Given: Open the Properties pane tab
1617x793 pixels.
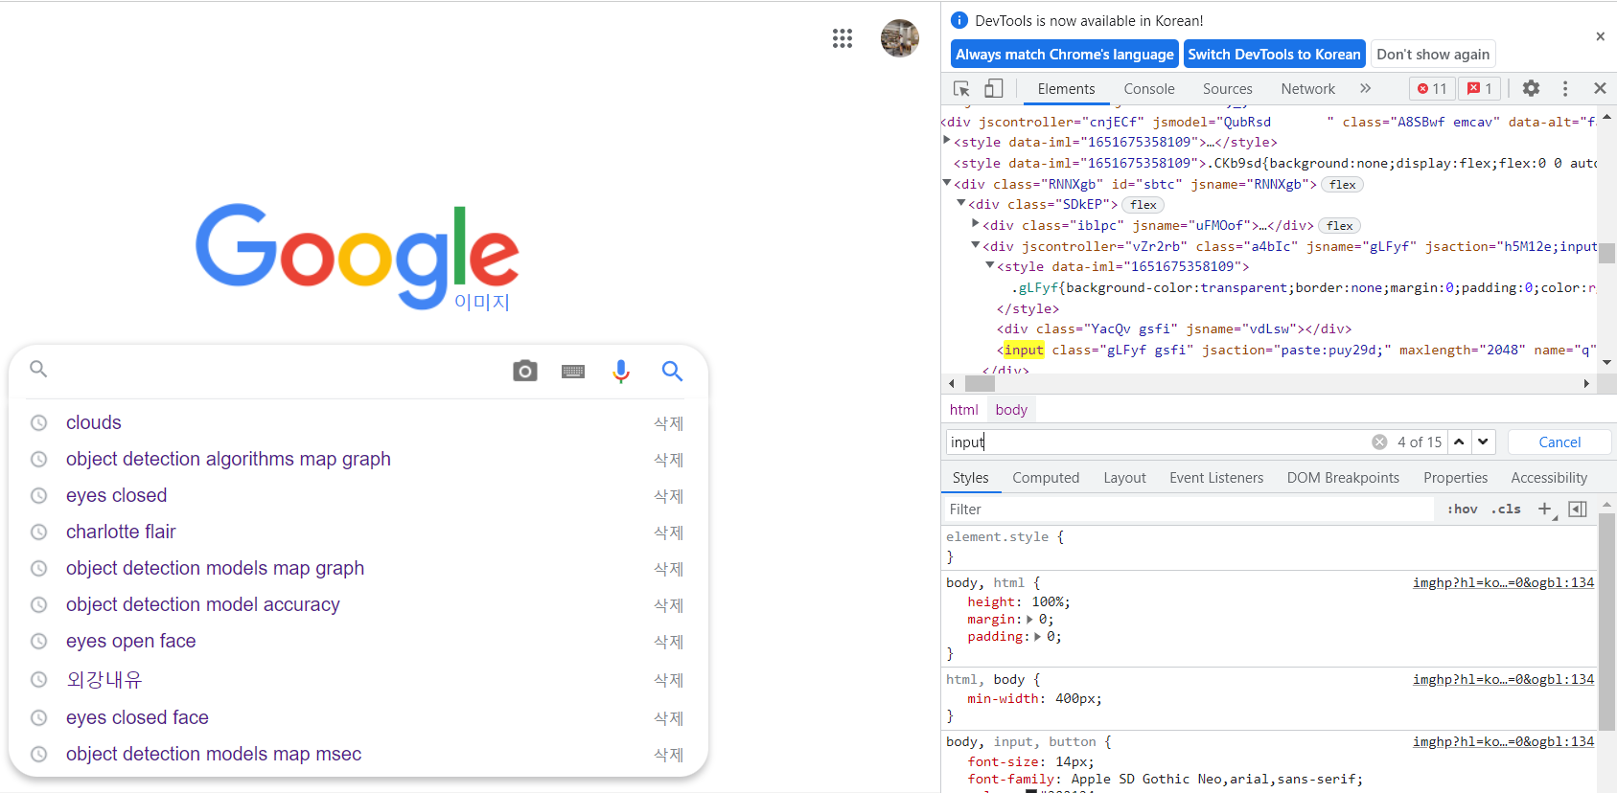Looking at the screenshot, I should (1455, 478).
